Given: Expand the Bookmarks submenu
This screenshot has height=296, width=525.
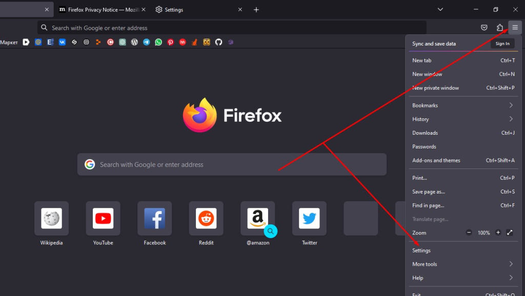Looking at the screenshot, I should 463,105.
